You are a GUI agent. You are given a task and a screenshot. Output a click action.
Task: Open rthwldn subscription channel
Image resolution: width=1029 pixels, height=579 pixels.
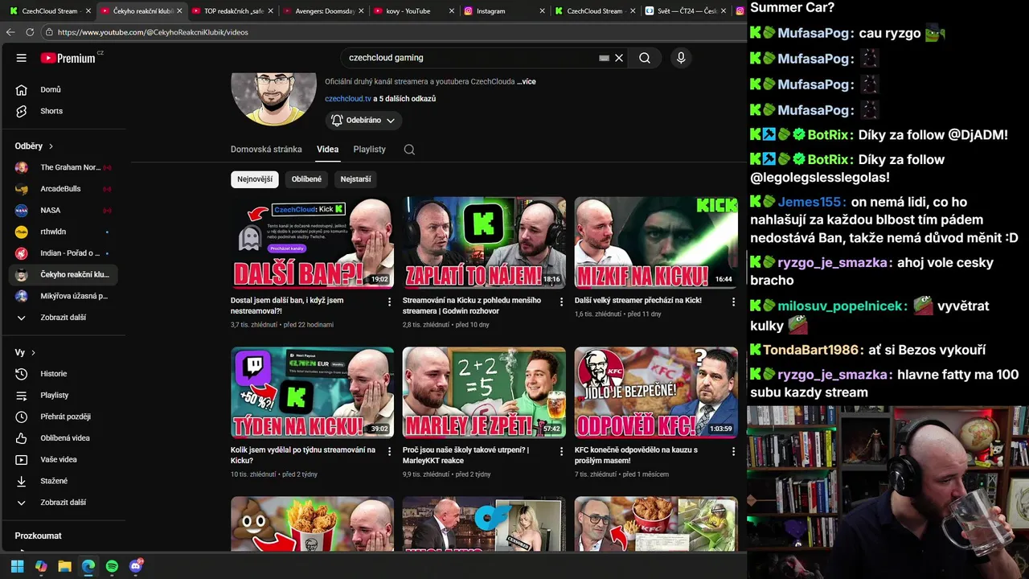[x=64, y=232]
